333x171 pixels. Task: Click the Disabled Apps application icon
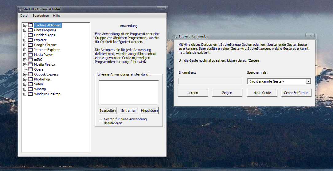(x=30, y=35)
